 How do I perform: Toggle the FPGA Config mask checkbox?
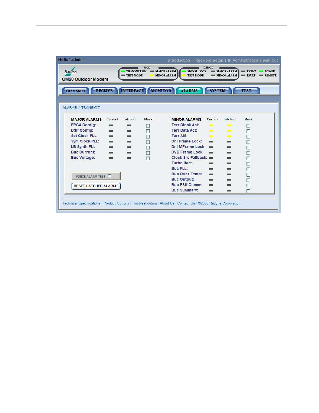[x=148, y=126]
